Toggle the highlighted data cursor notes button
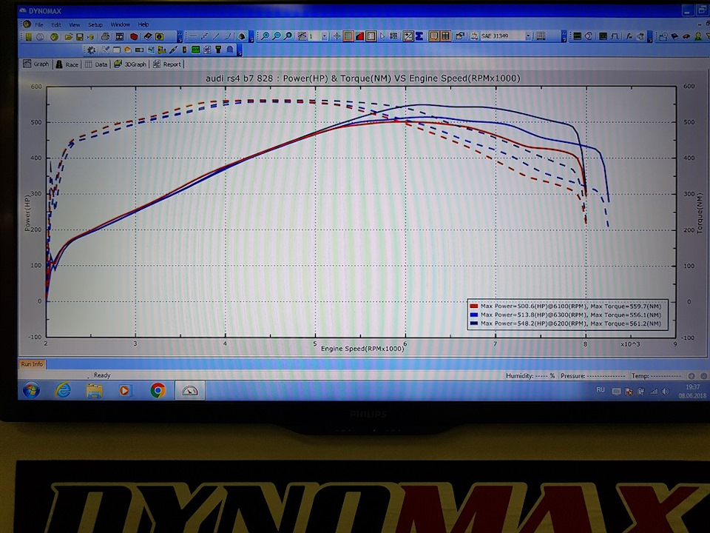This screenshot has height=533, width=710. coord(434,36)
